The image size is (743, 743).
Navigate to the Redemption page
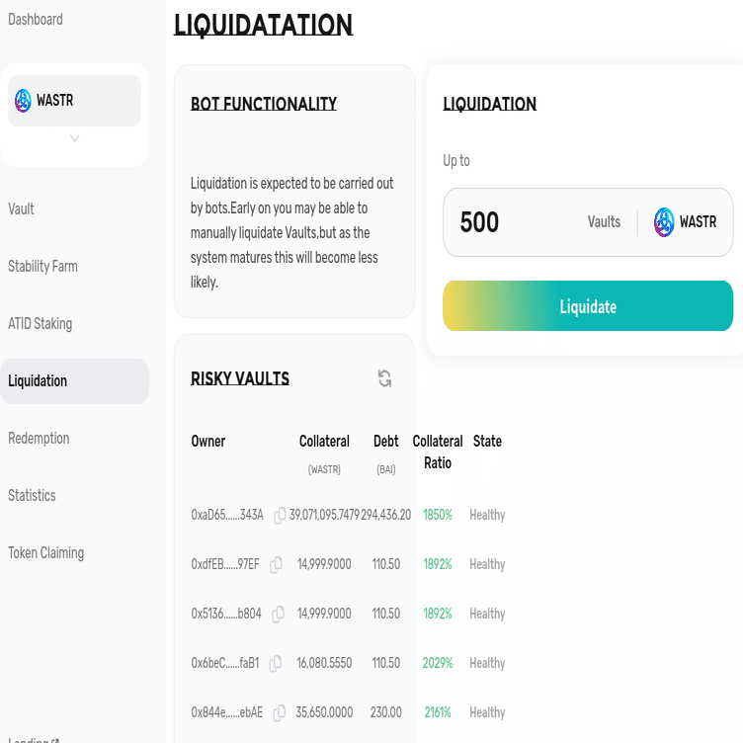pyautogui.click(x=39, y=439)
